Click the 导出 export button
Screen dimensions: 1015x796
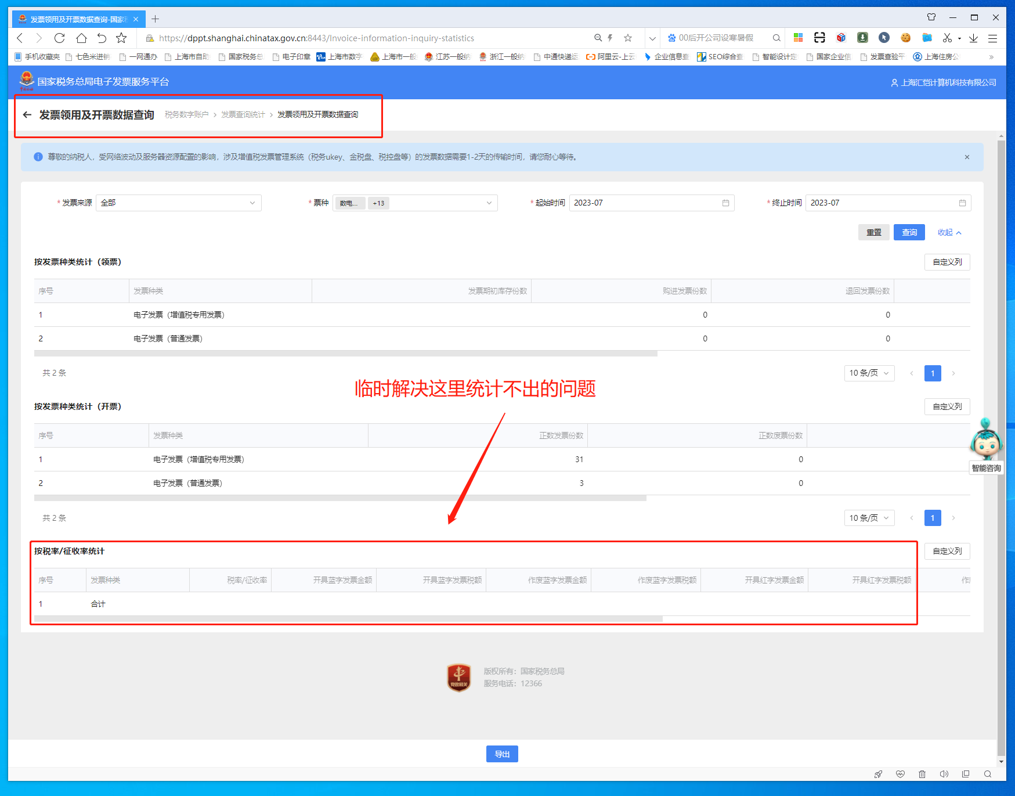502,754
